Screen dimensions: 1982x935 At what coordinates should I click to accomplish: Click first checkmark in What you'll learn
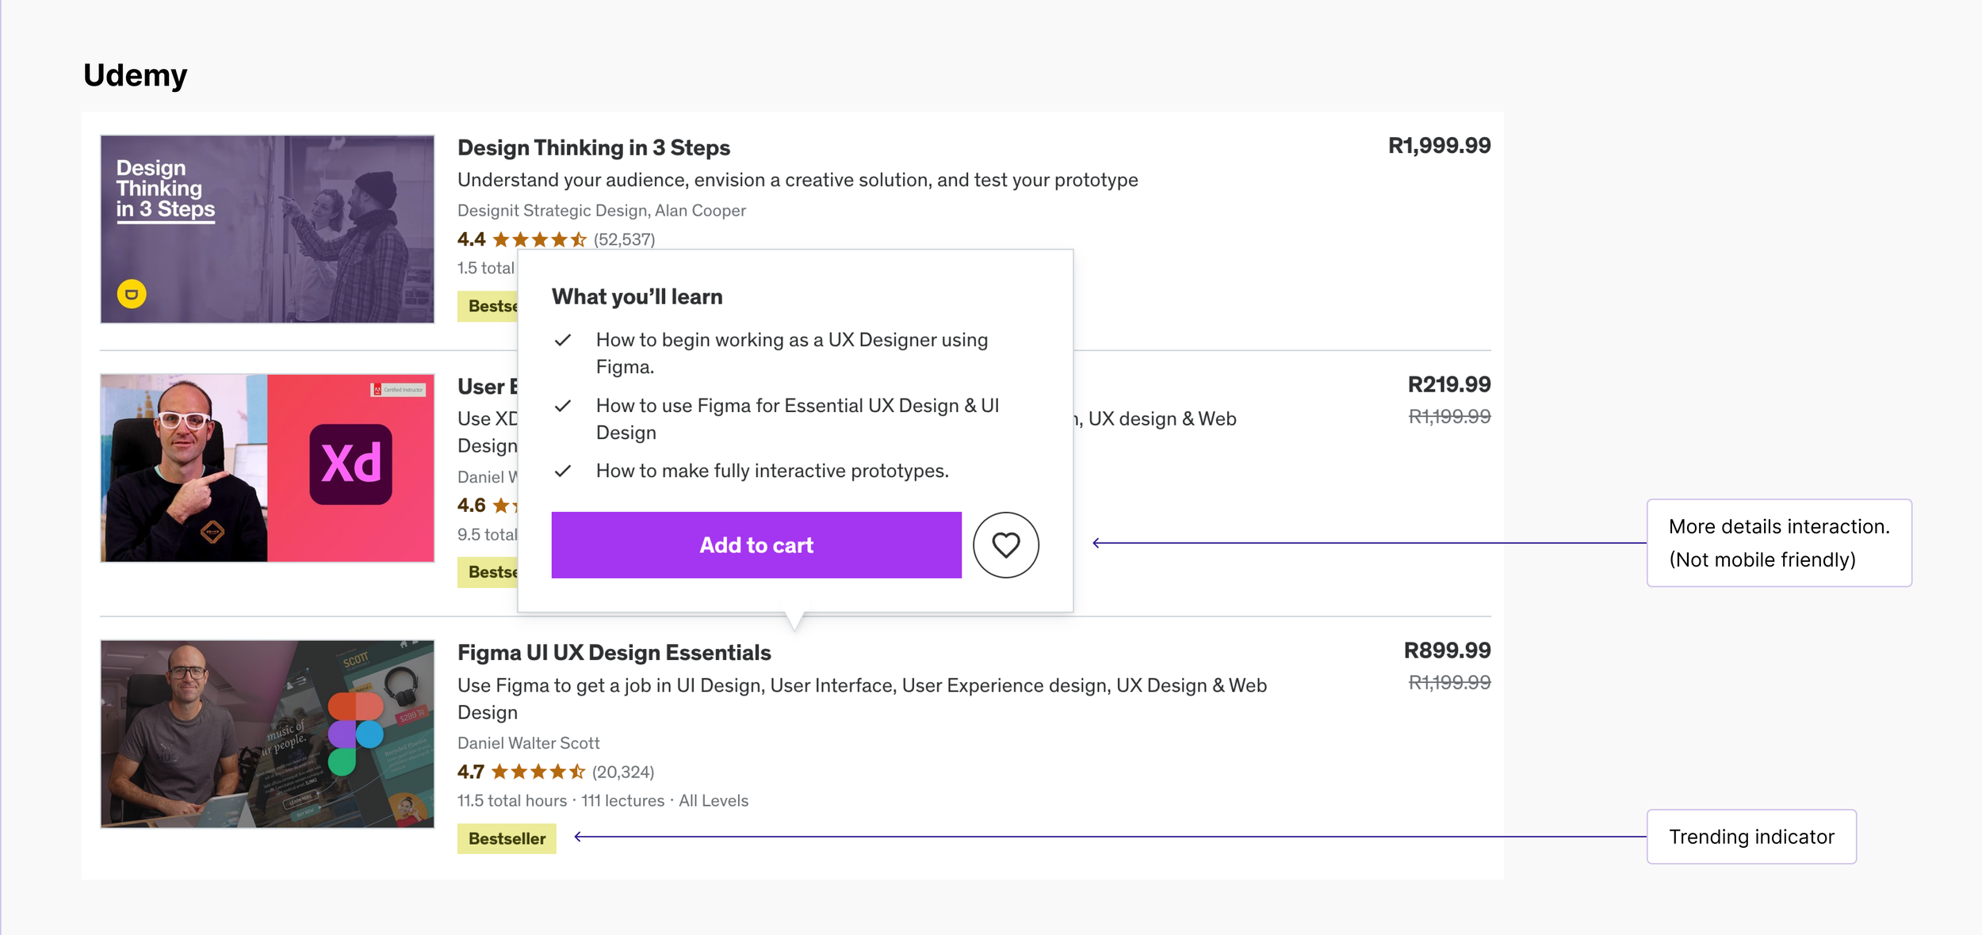click(563, 341)
